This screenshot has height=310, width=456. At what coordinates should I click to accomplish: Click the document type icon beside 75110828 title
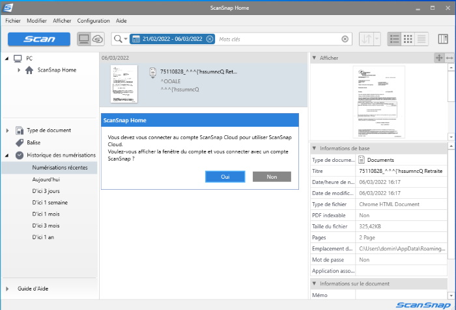[x=152, y=72]
